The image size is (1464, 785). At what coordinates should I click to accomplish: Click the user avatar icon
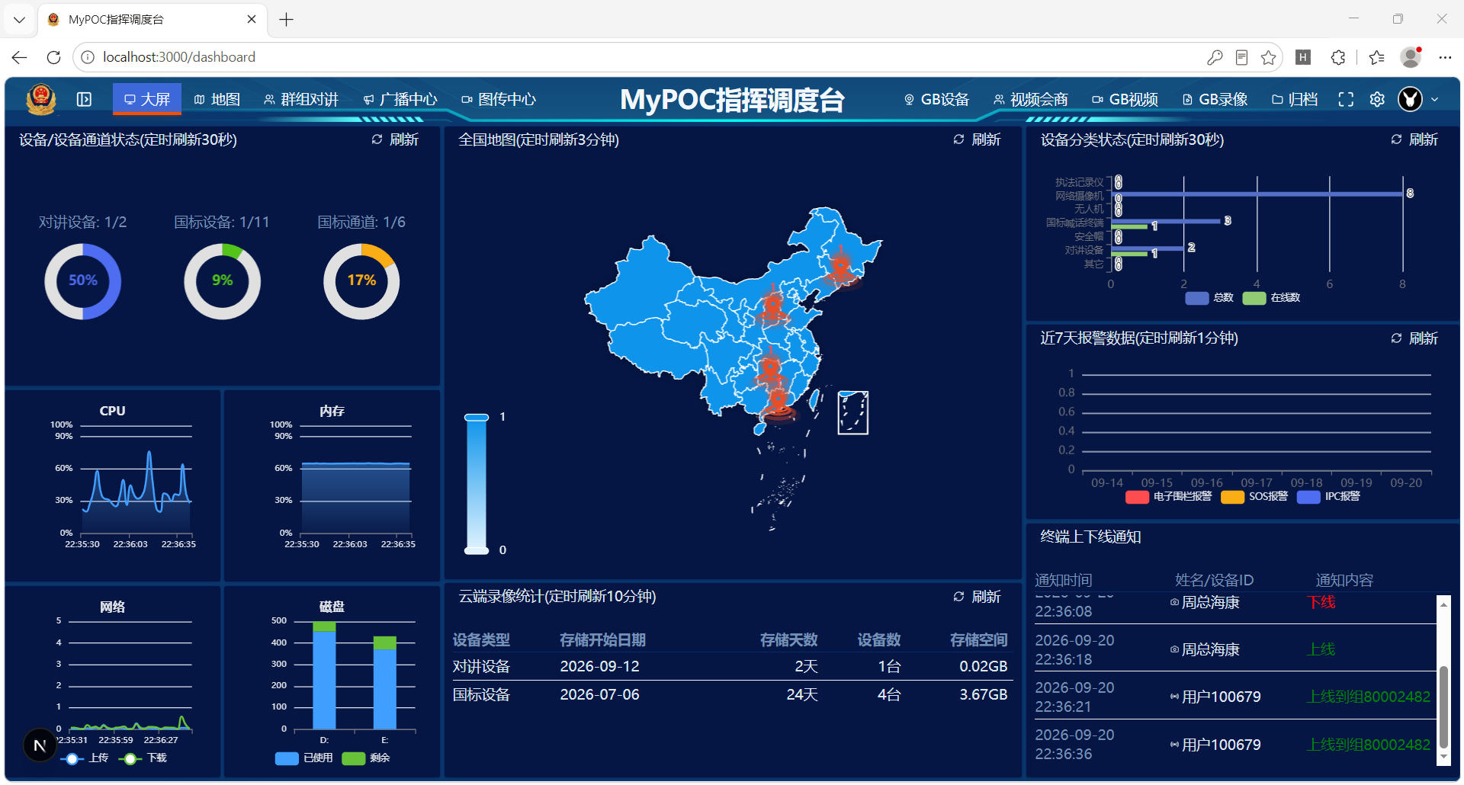[x=1410, y=99]
